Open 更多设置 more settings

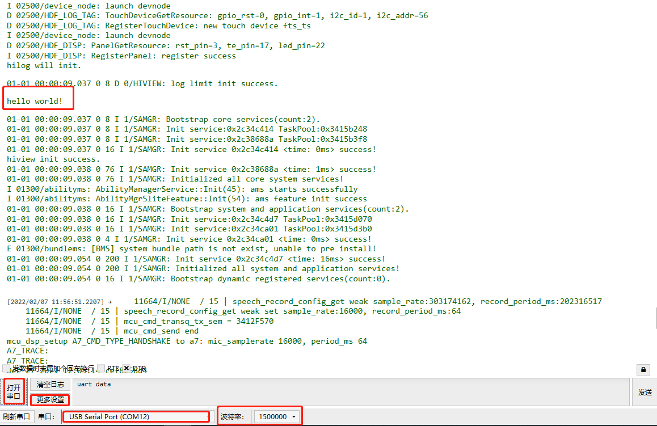tap(50, 399)
